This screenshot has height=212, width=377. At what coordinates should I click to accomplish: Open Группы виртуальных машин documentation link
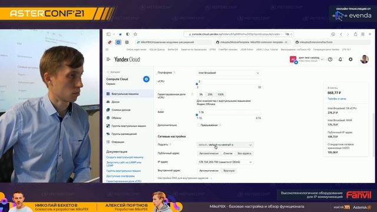coord(124,171)
